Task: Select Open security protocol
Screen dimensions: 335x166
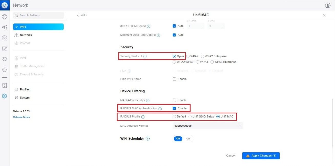Action: click(174, 56)
